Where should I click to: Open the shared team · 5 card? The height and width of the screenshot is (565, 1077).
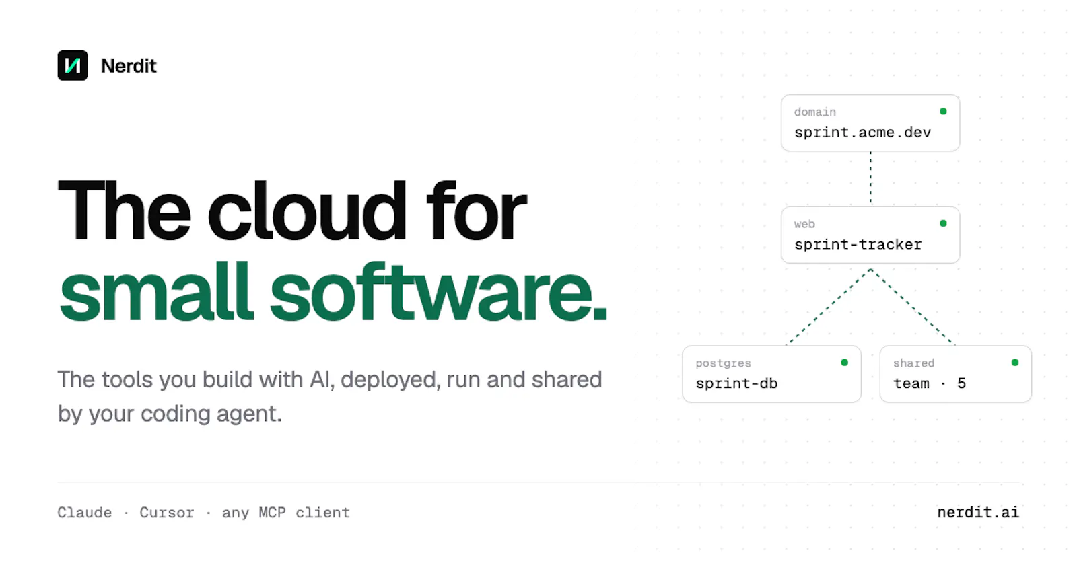(x=955, y=374)
